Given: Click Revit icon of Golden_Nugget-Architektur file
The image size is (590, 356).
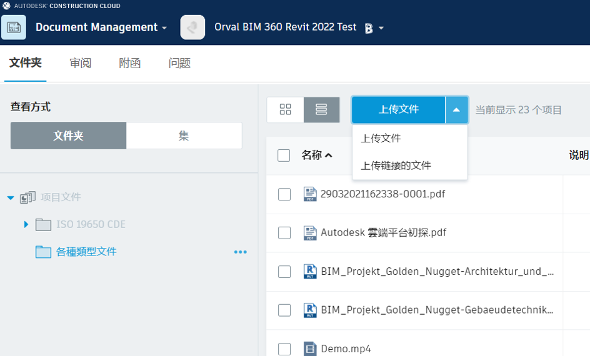Looking at the screenshot, I should click(310, 272).
